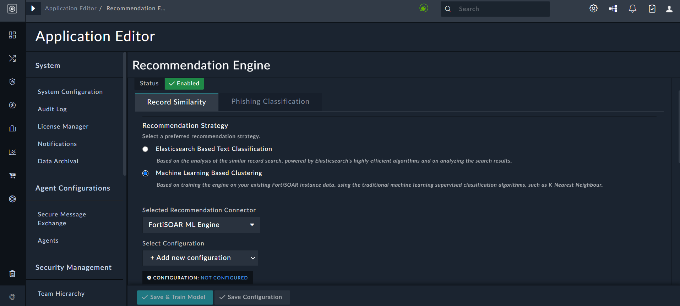The image size is (680, 306).
Task: Open the briefcase icon in sidebar
Action: click(x=12, y=129)
